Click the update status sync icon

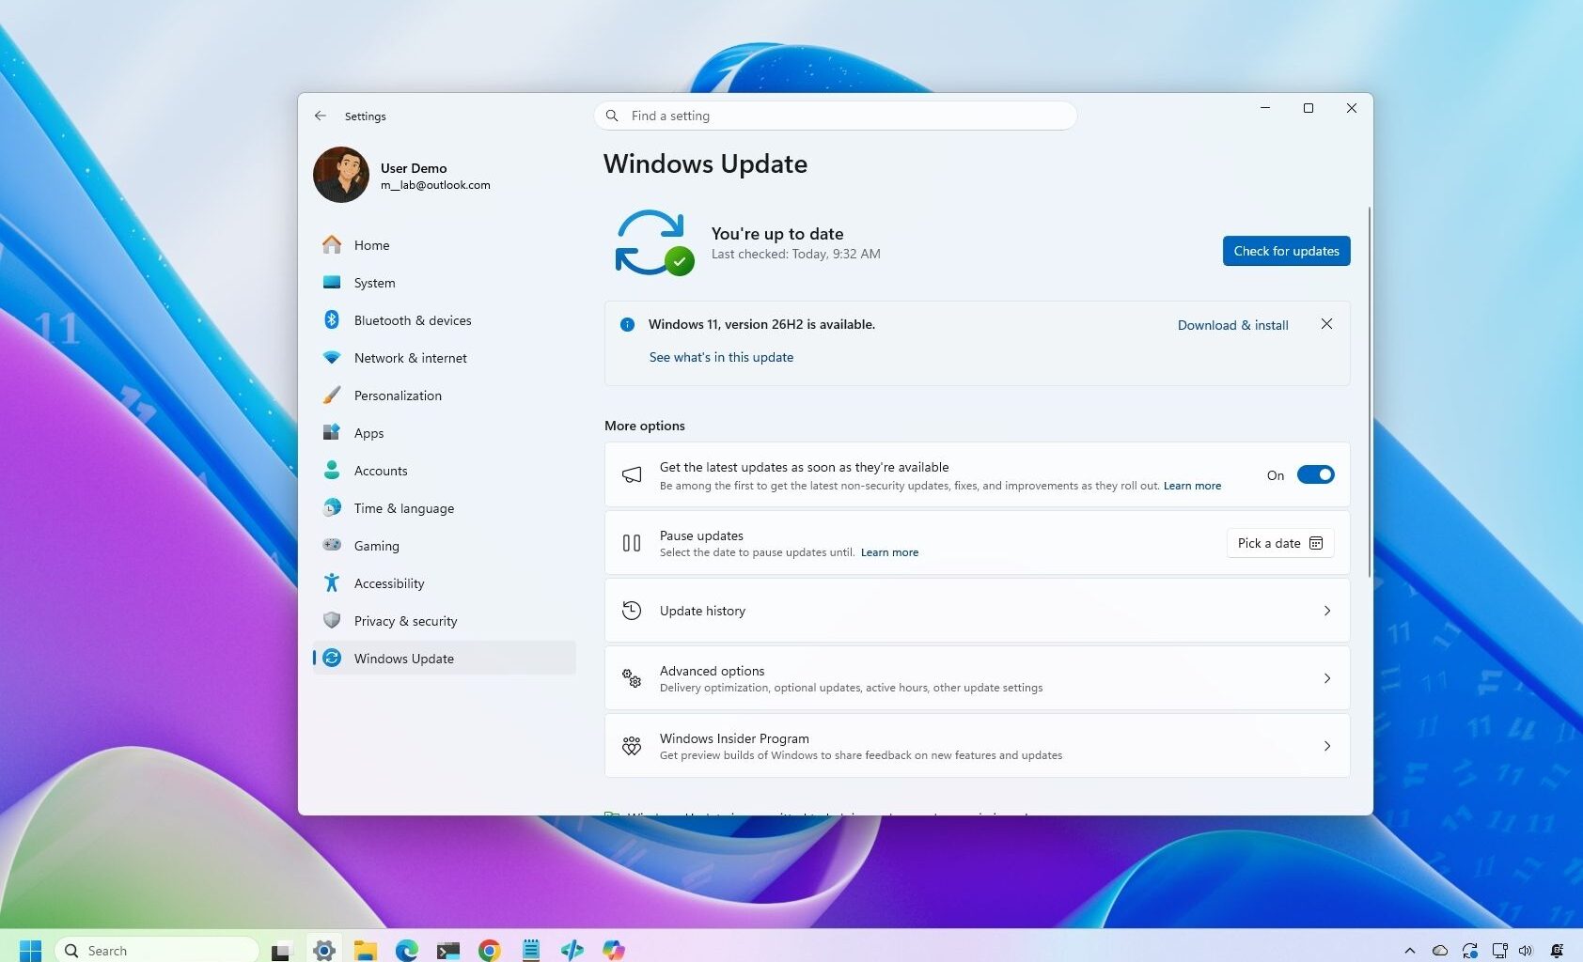[653, 242]
